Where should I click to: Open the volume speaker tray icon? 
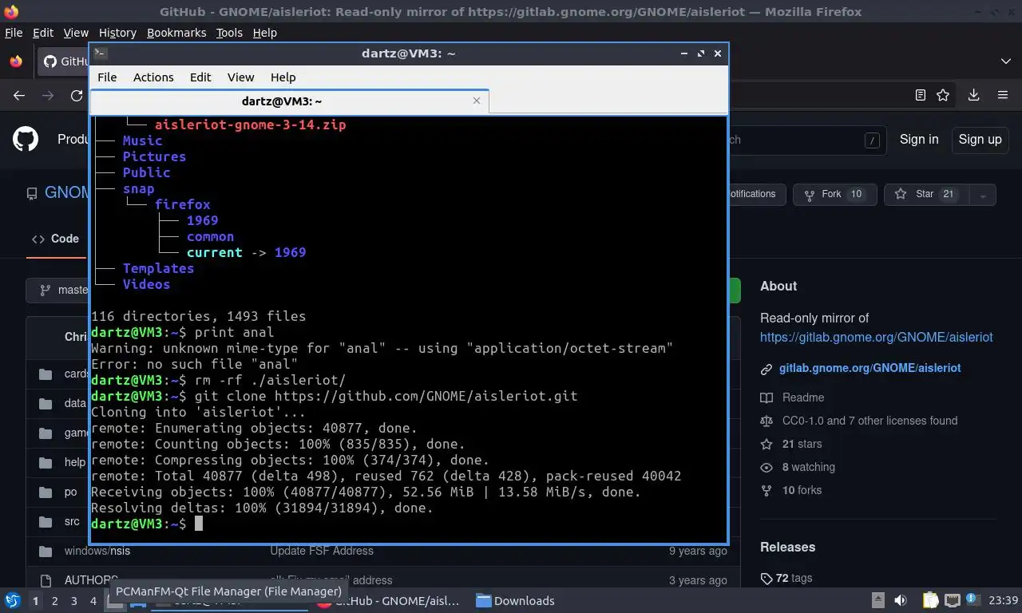tap(901, 600)
